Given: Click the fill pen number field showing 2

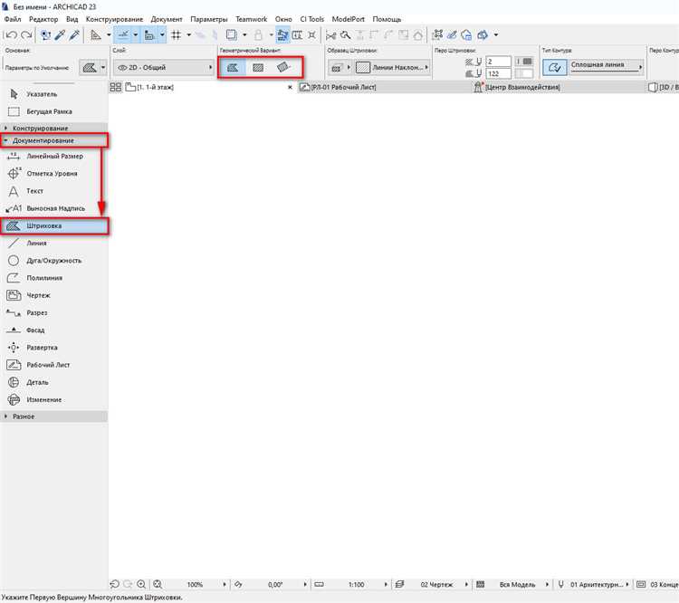Looking at the screenshot, I should (498, 61).
